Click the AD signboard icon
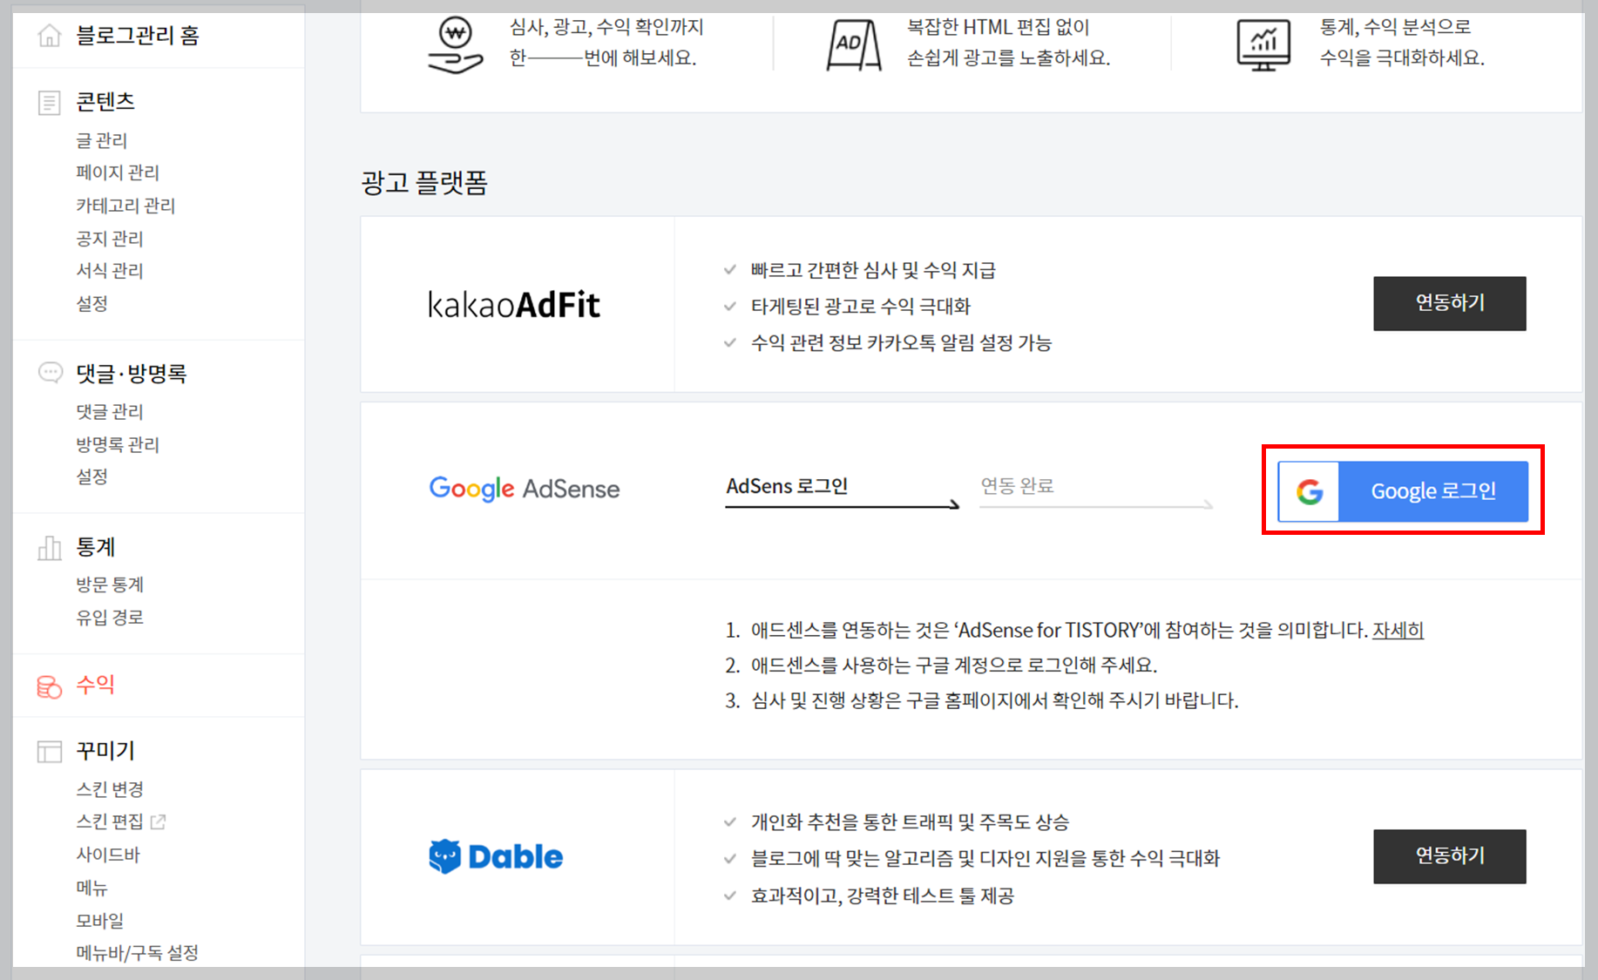This screenshot has height=980, width=1598. (853, 45)
